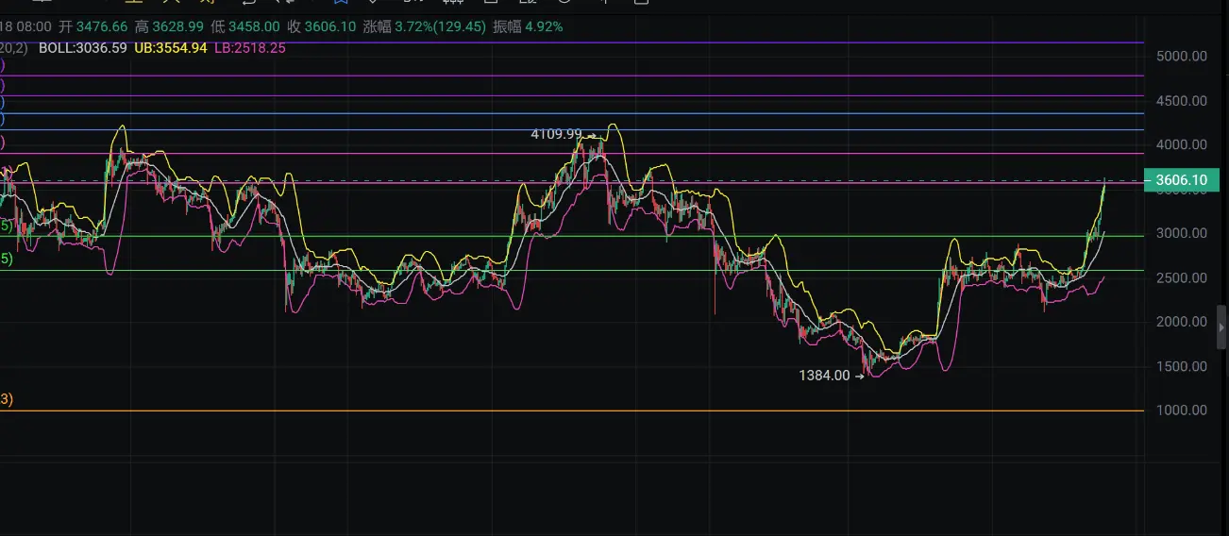Click the BOLL:3036.59 indicator label

coord(83,47)
